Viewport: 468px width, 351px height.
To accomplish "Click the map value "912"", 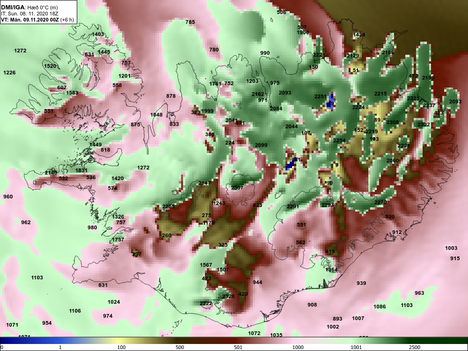I will (397, 232).
